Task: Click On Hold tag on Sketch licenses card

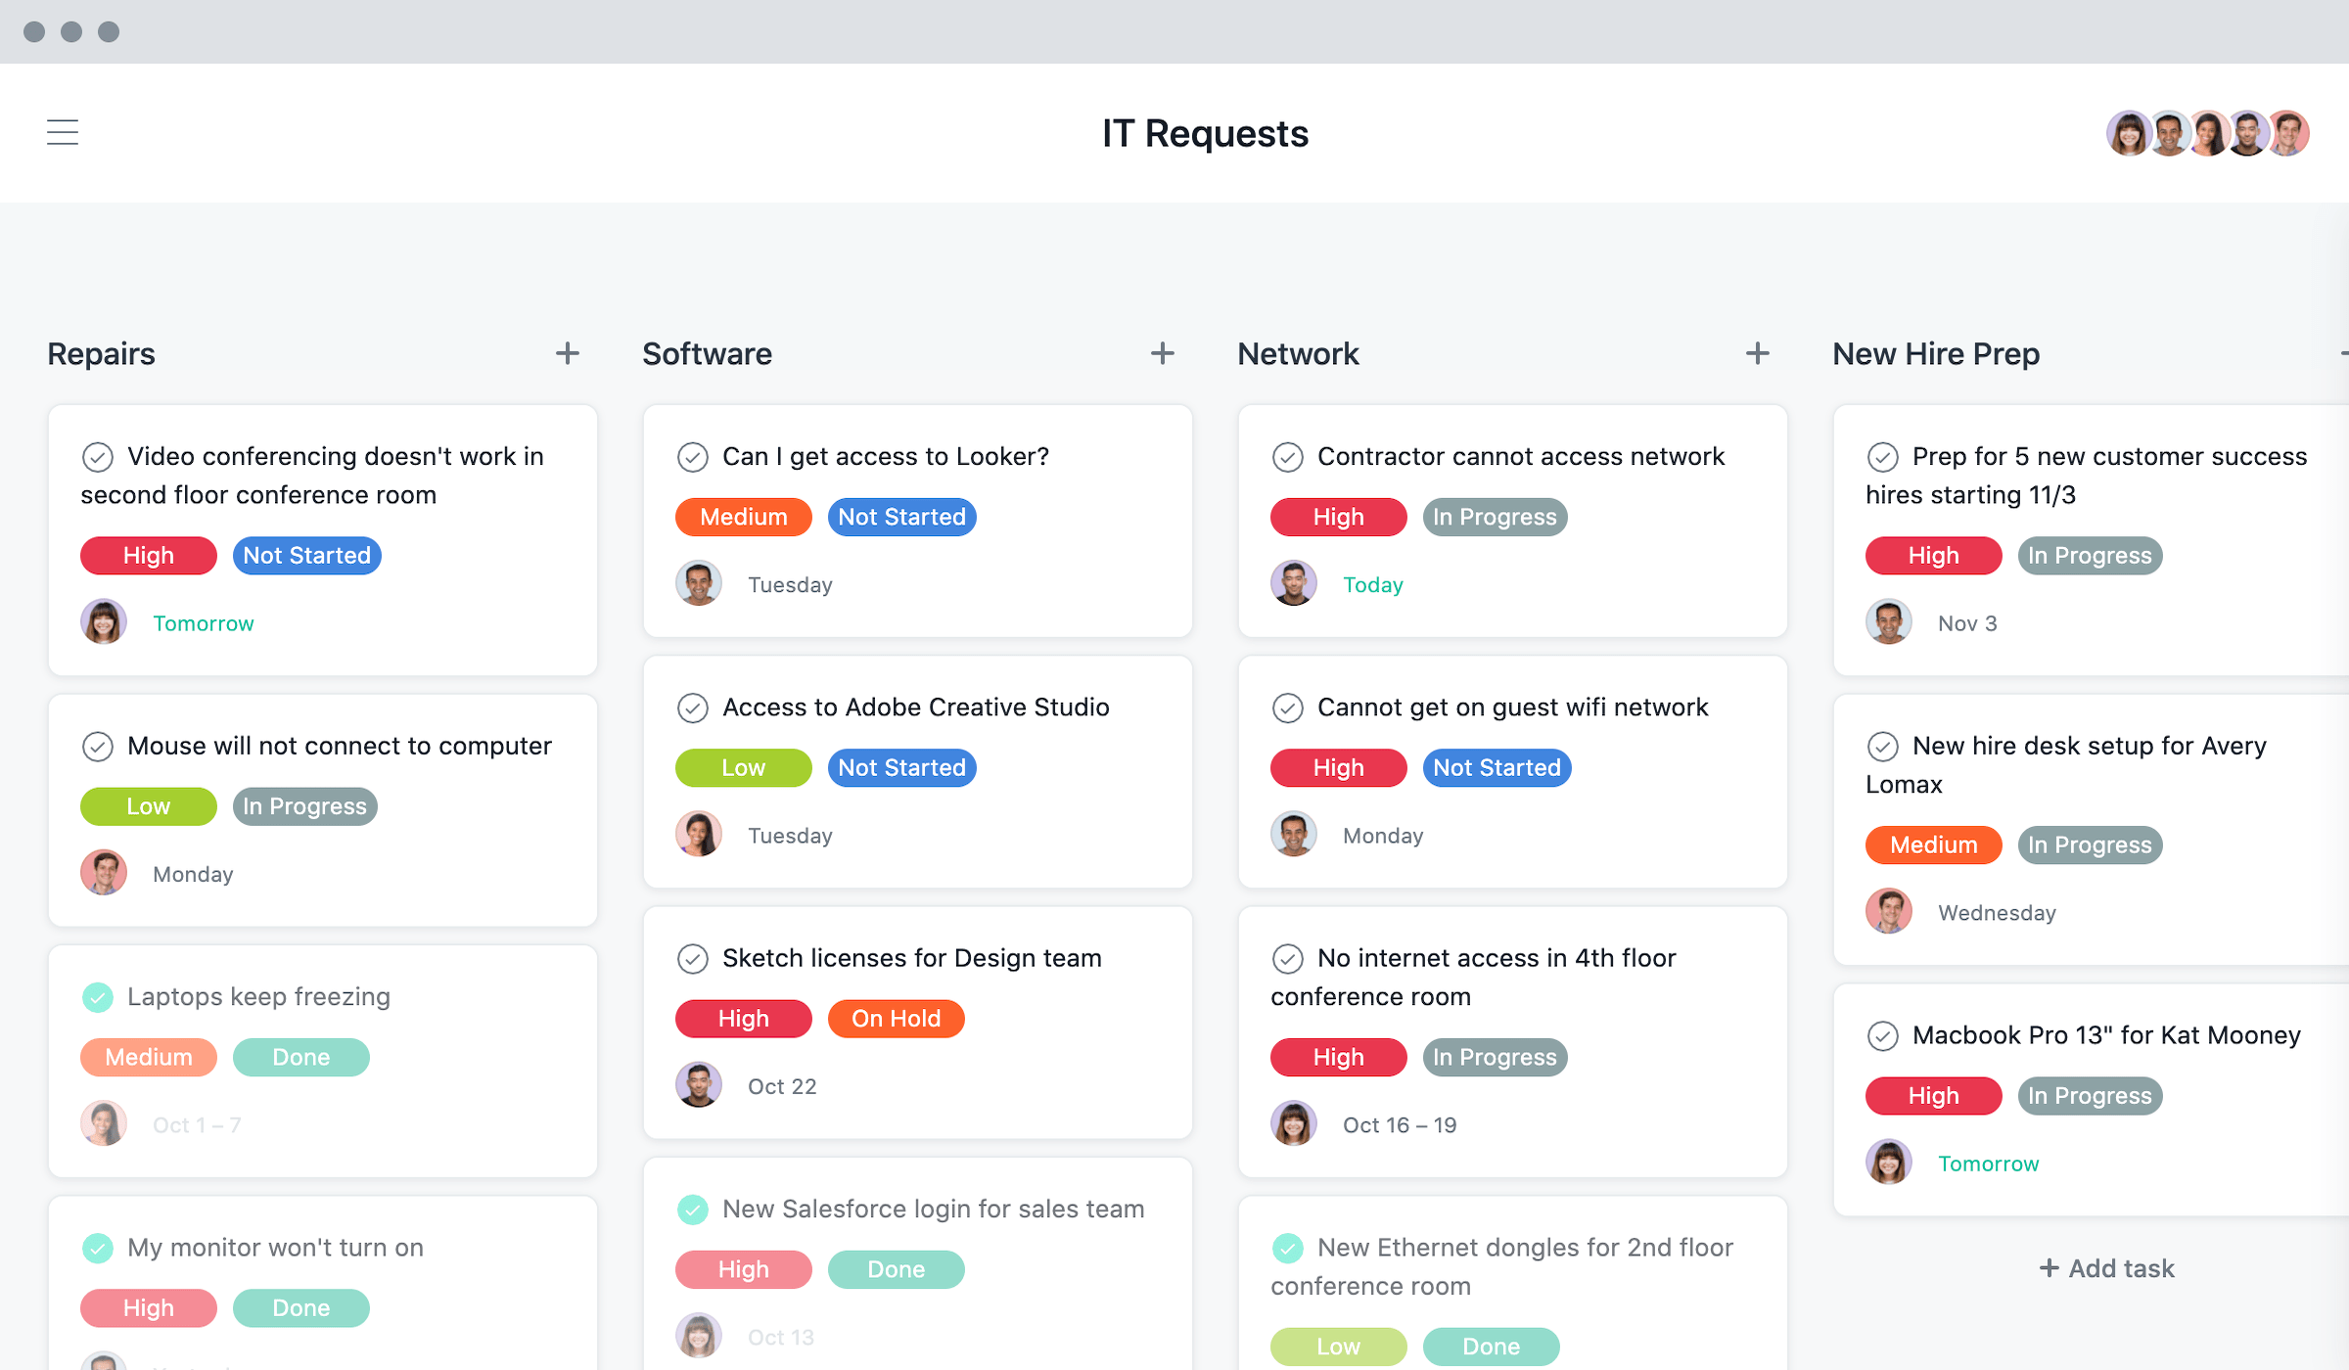Action: [897, 1018]
